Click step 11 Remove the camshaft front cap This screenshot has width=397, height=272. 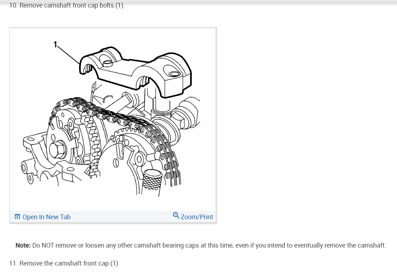(x=64, y=263)
